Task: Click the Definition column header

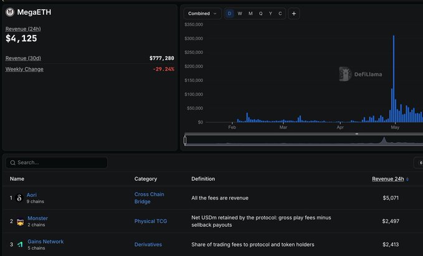Action: click(x=203, y=179)
